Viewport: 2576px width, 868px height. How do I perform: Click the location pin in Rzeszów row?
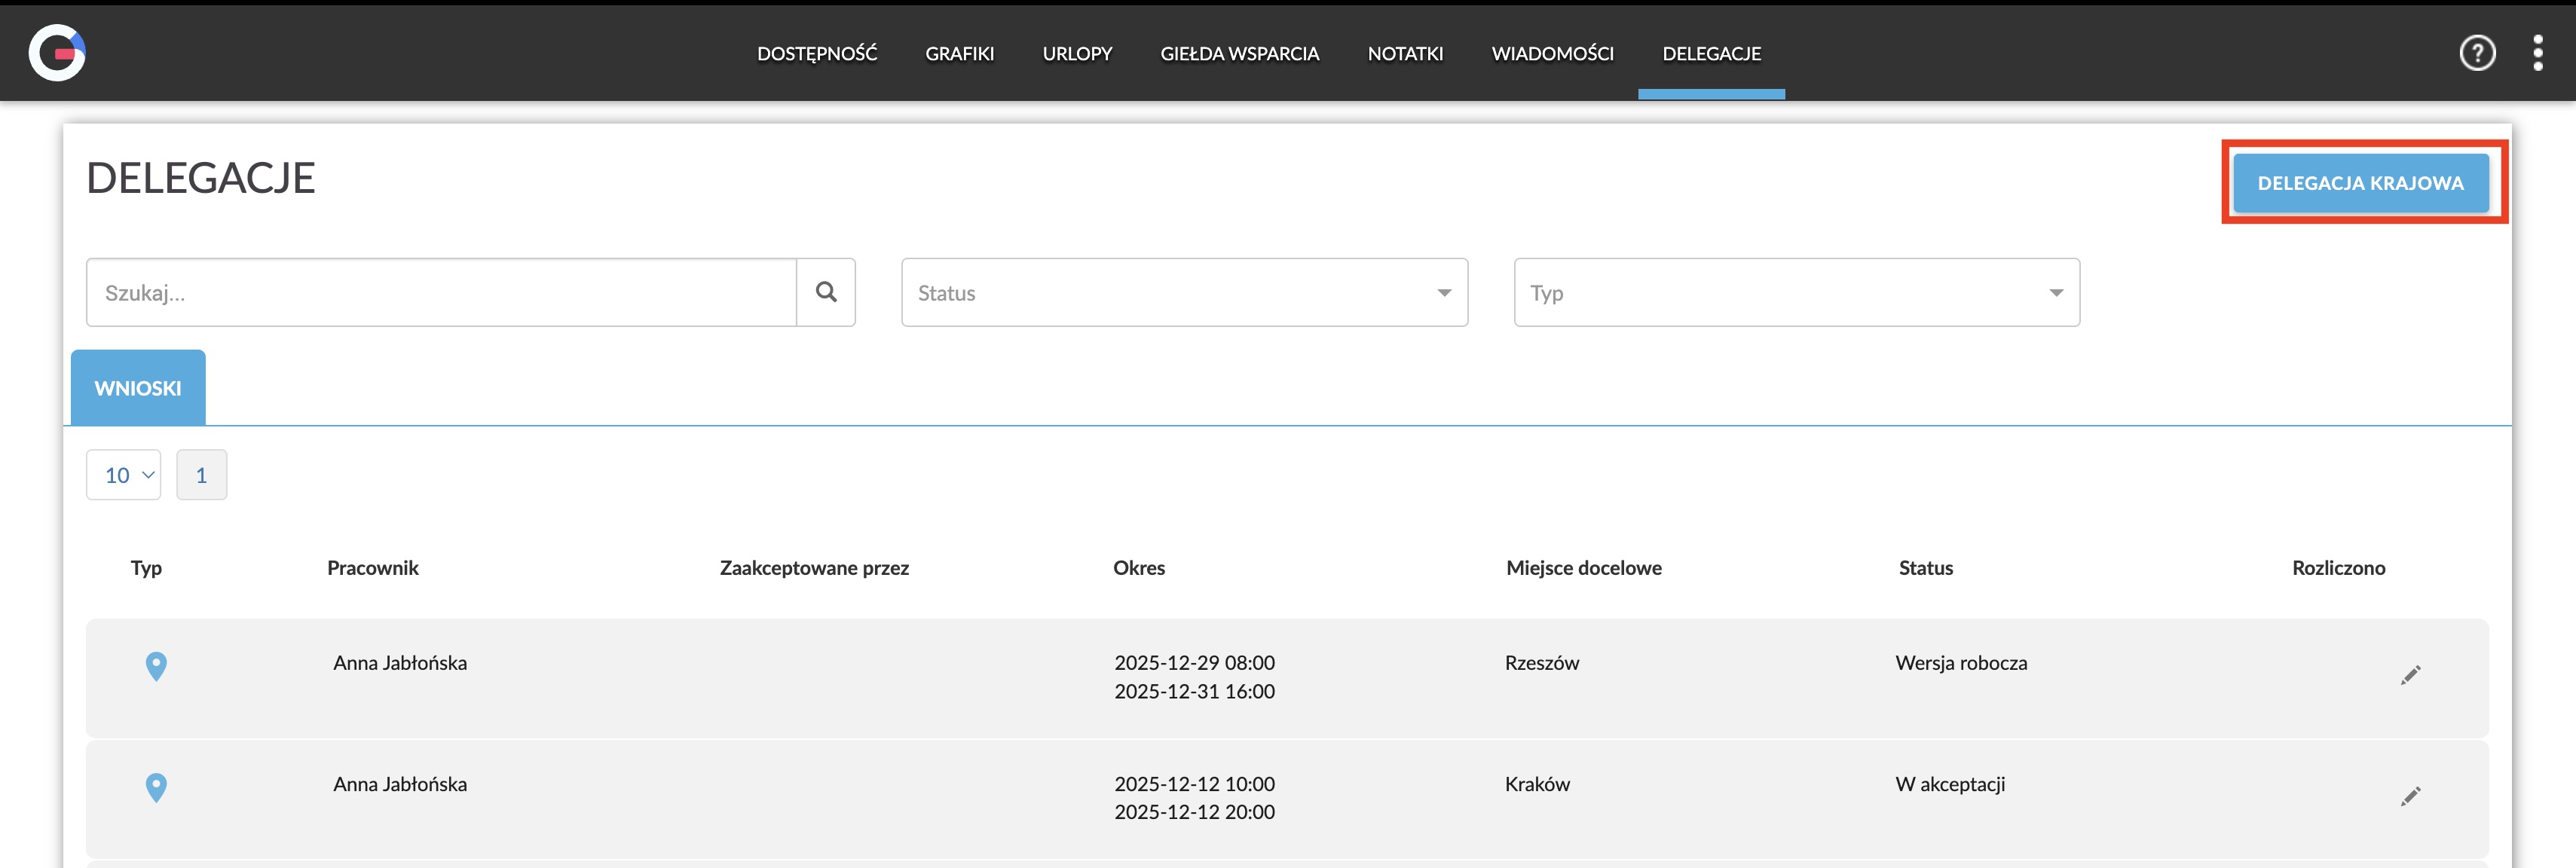tap(156, 666)
